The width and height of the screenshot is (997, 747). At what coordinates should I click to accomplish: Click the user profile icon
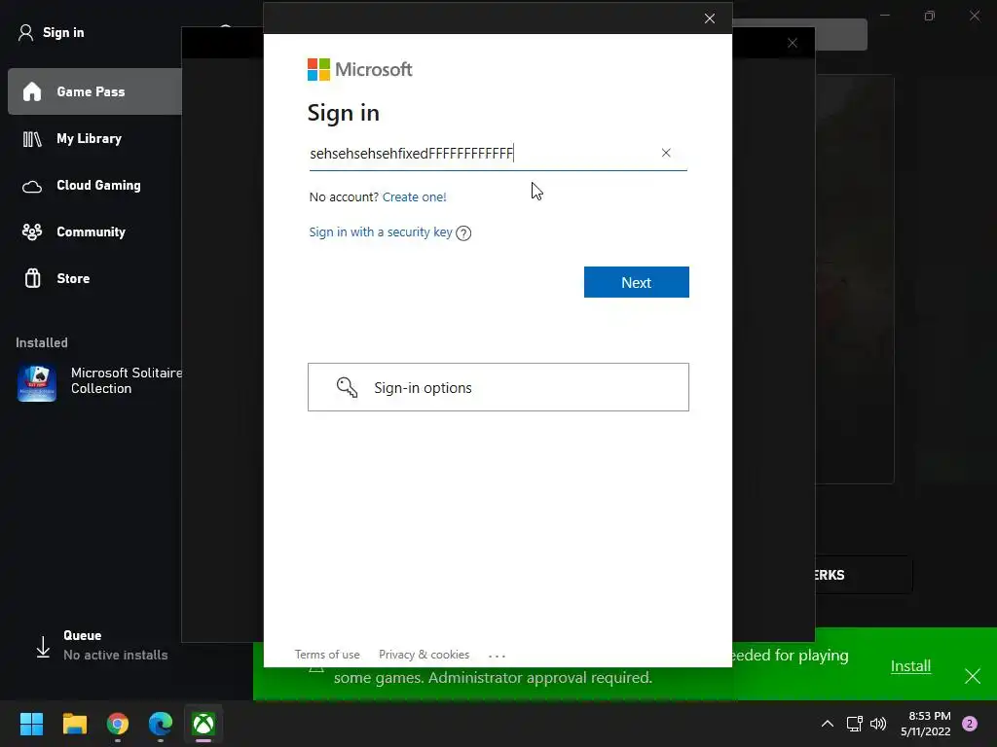[25, 32]
